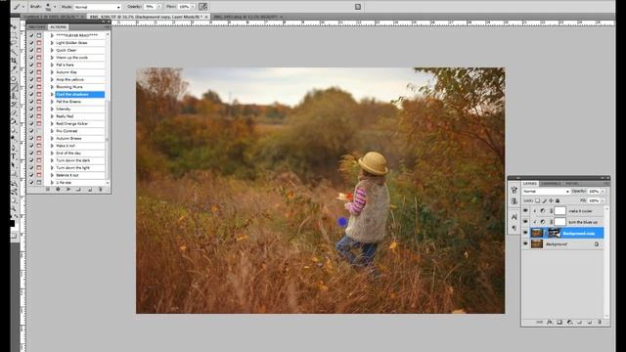Click the create new action icon
626x352 pixels.
coord(90,190)
